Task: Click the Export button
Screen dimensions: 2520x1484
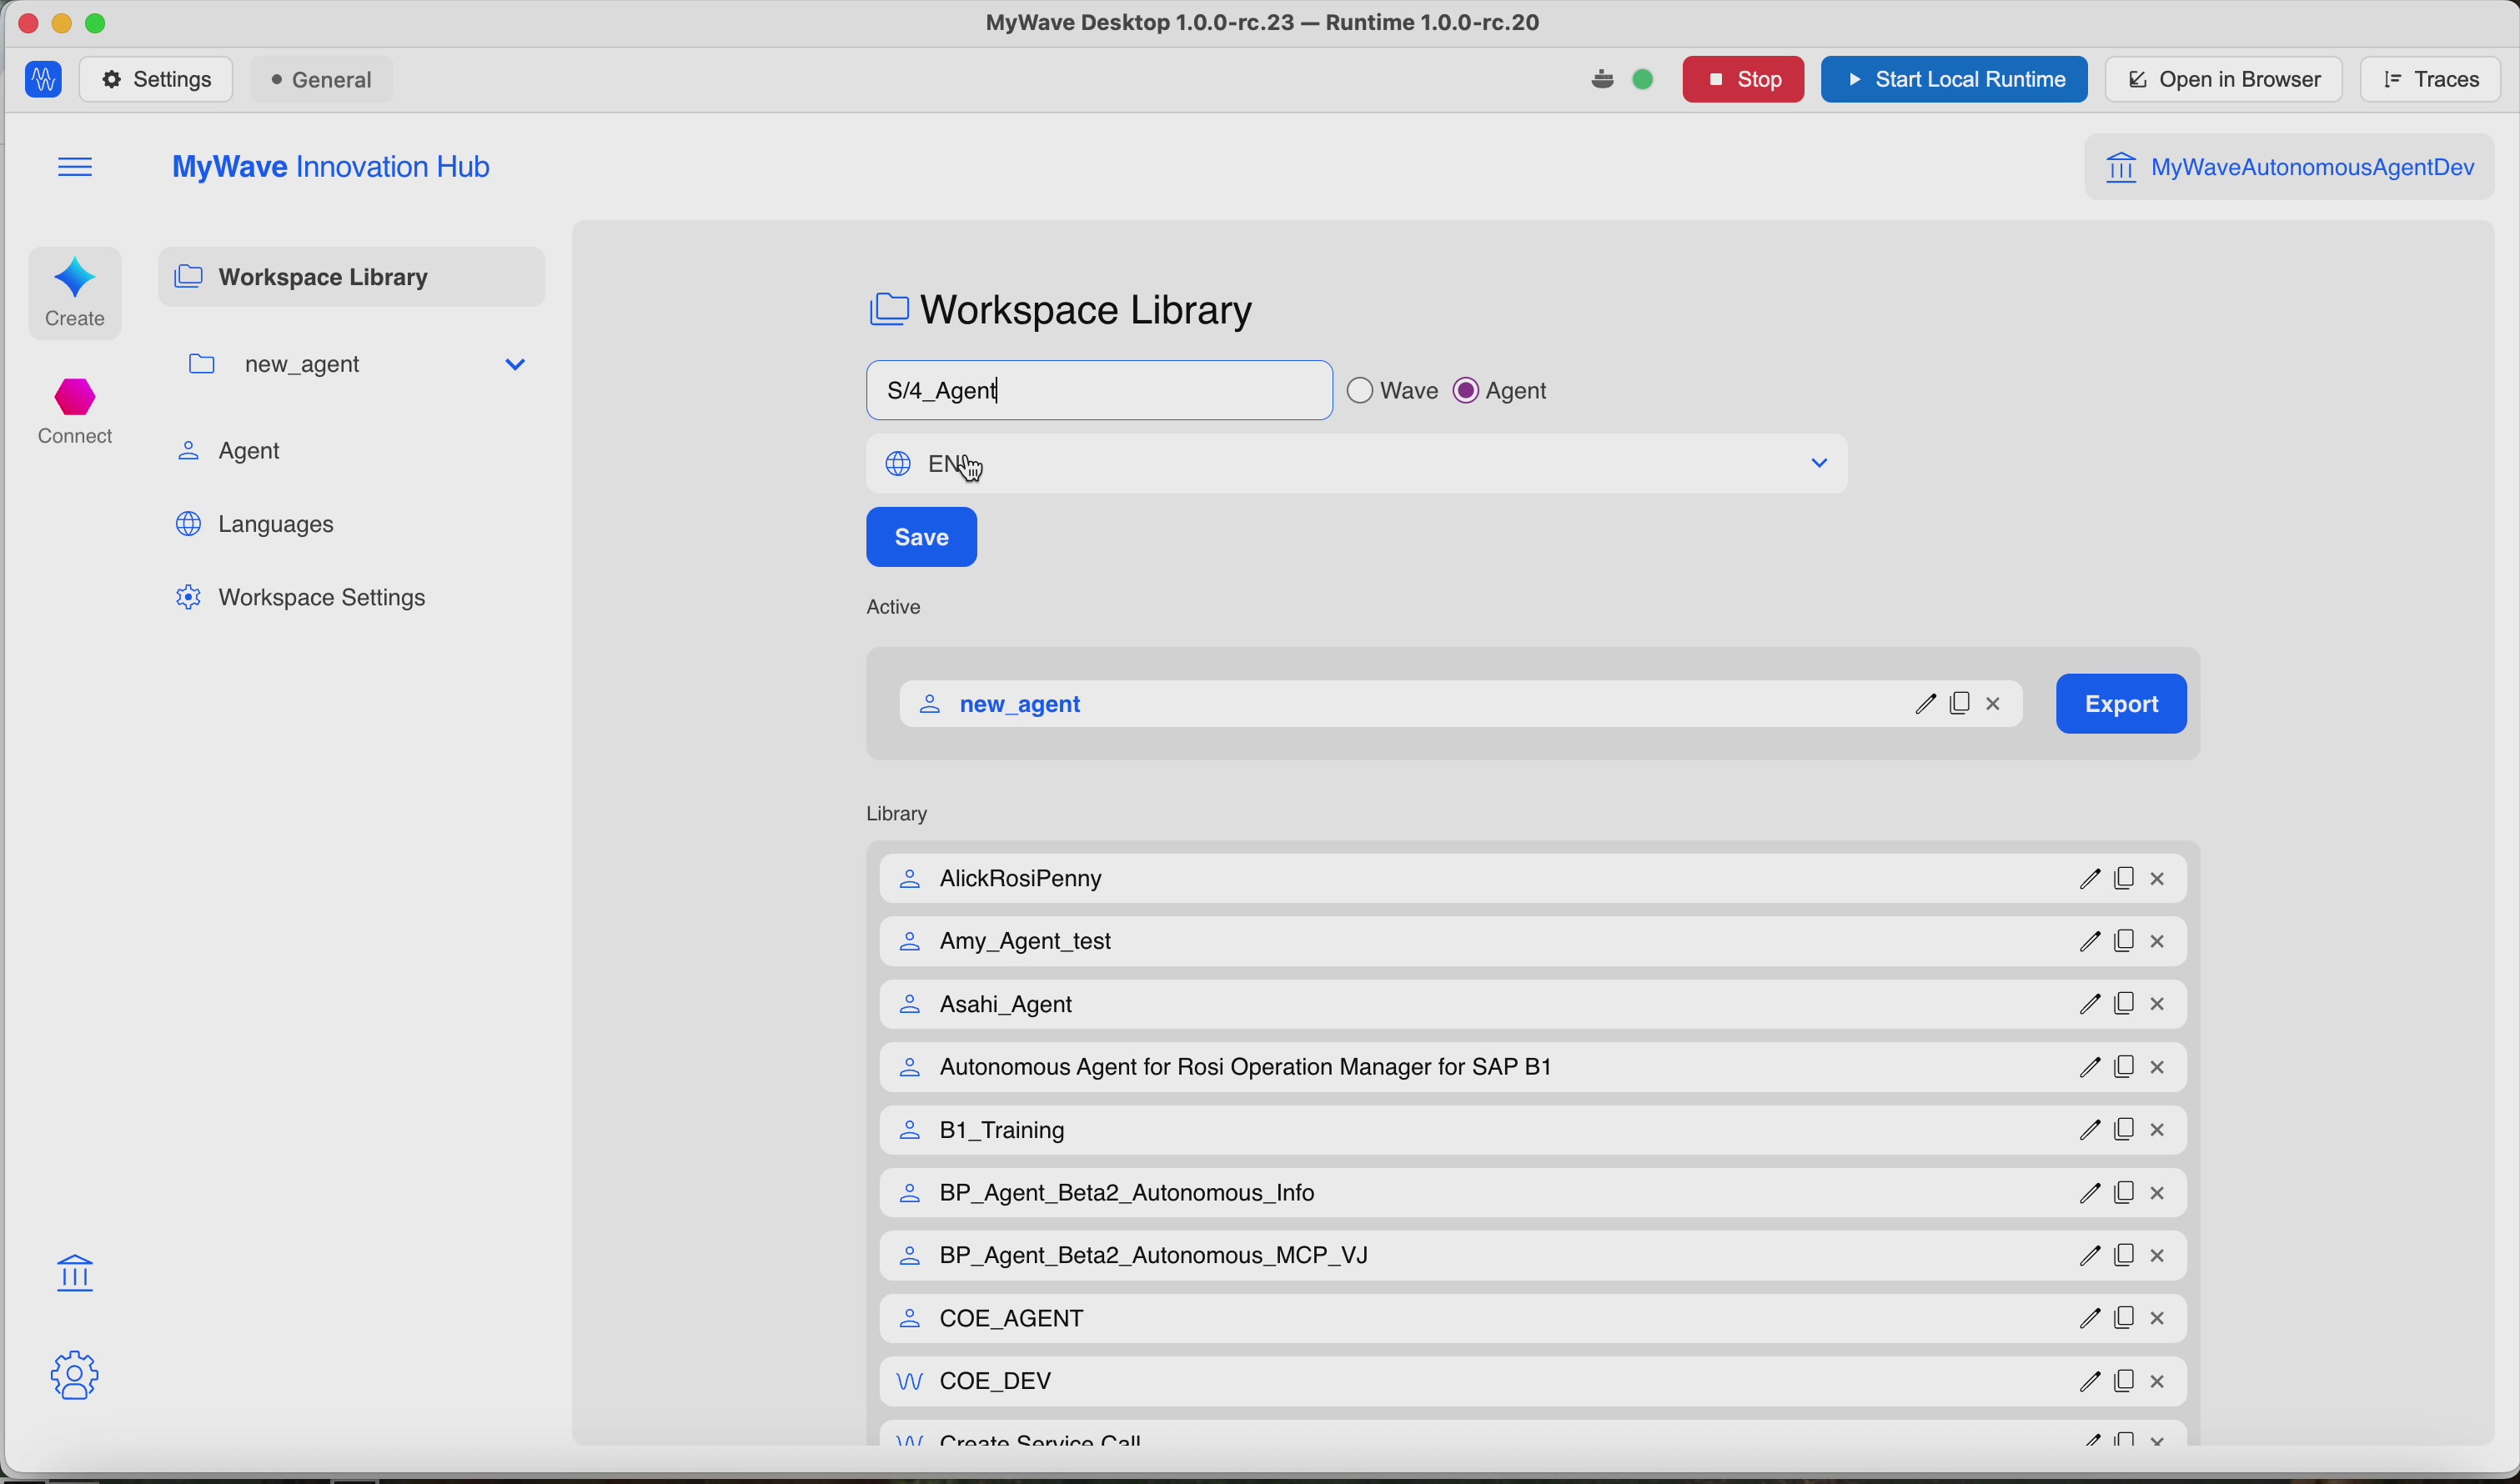Action: coord(2121,705)
